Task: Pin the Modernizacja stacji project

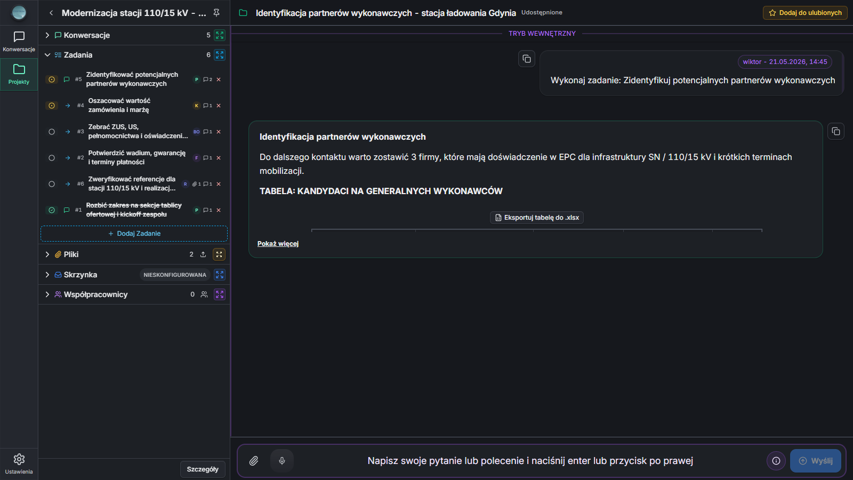Action: pyautogui.click(x=216, y=13)
